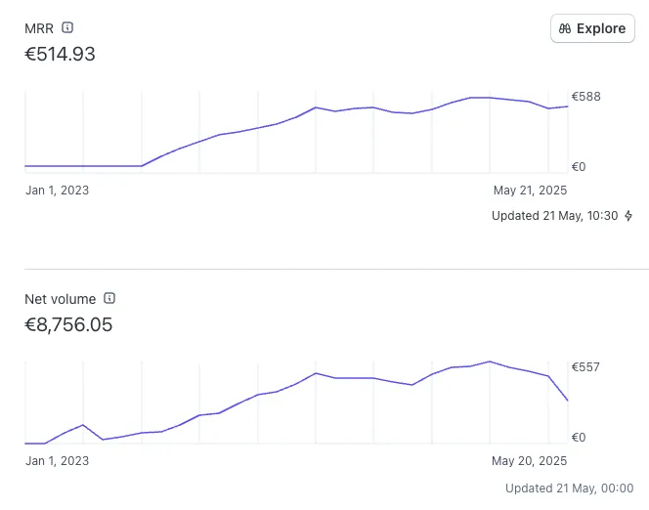Open the Explore button
The width and height of the screenshot is (649, 510).
click(592, 28)
